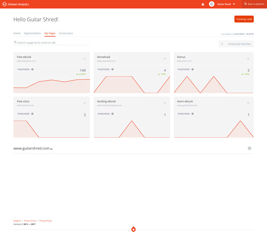Click the Hello Guitar Shred! heading
The image size is (267, 237).
click(x=36, y=20)
